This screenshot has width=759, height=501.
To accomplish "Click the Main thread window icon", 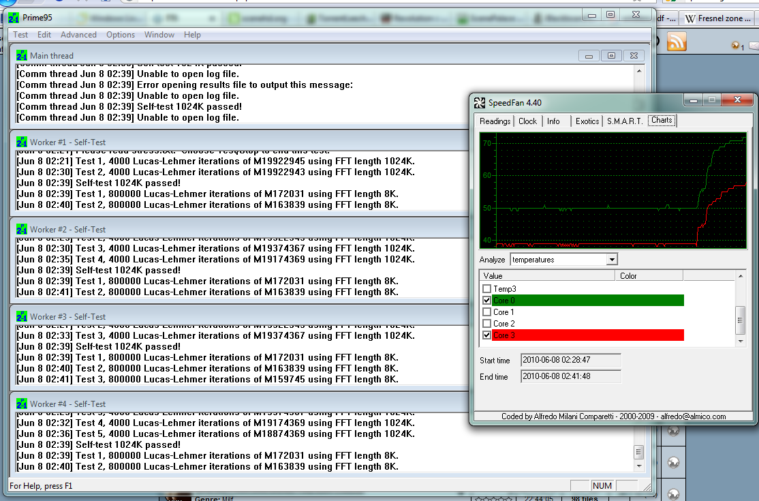I will tap(22, 56).
